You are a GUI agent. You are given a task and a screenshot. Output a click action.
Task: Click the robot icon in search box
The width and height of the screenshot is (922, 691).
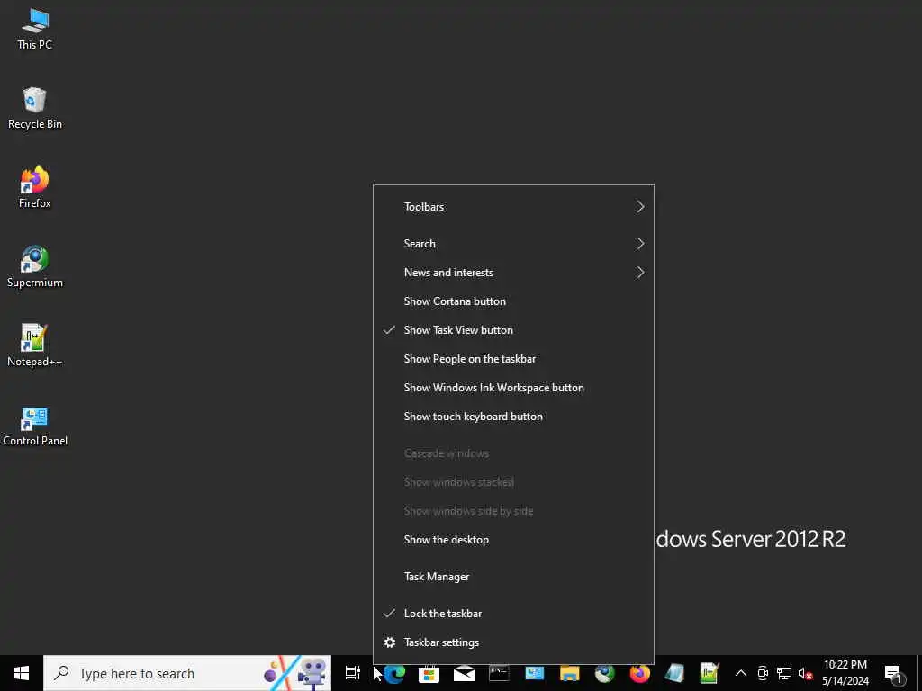[312, 673]
